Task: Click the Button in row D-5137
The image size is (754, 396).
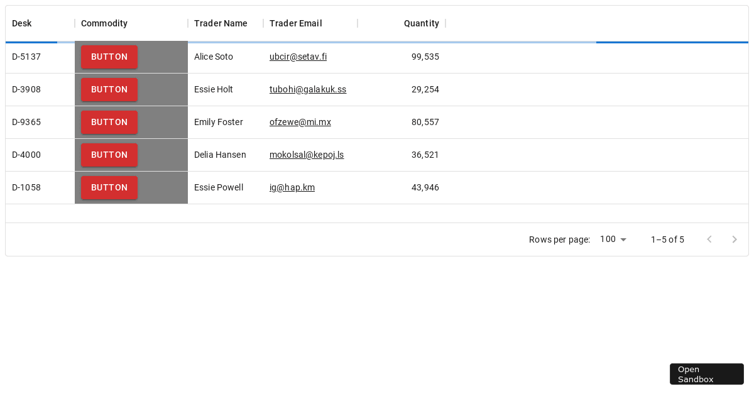Action: click(109, 57)
